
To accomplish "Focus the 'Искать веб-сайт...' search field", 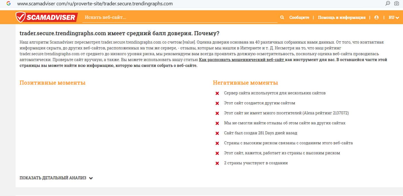I will [x=180, y=17].
